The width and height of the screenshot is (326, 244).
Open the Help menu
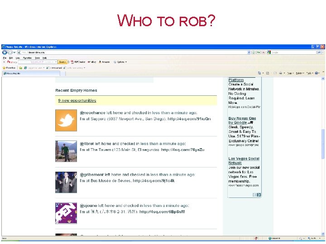click(44, 58)
